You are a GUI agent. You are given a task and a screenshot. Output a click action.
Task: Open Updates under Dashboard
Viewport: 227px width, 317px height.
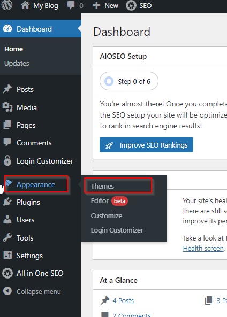(17, 64)
